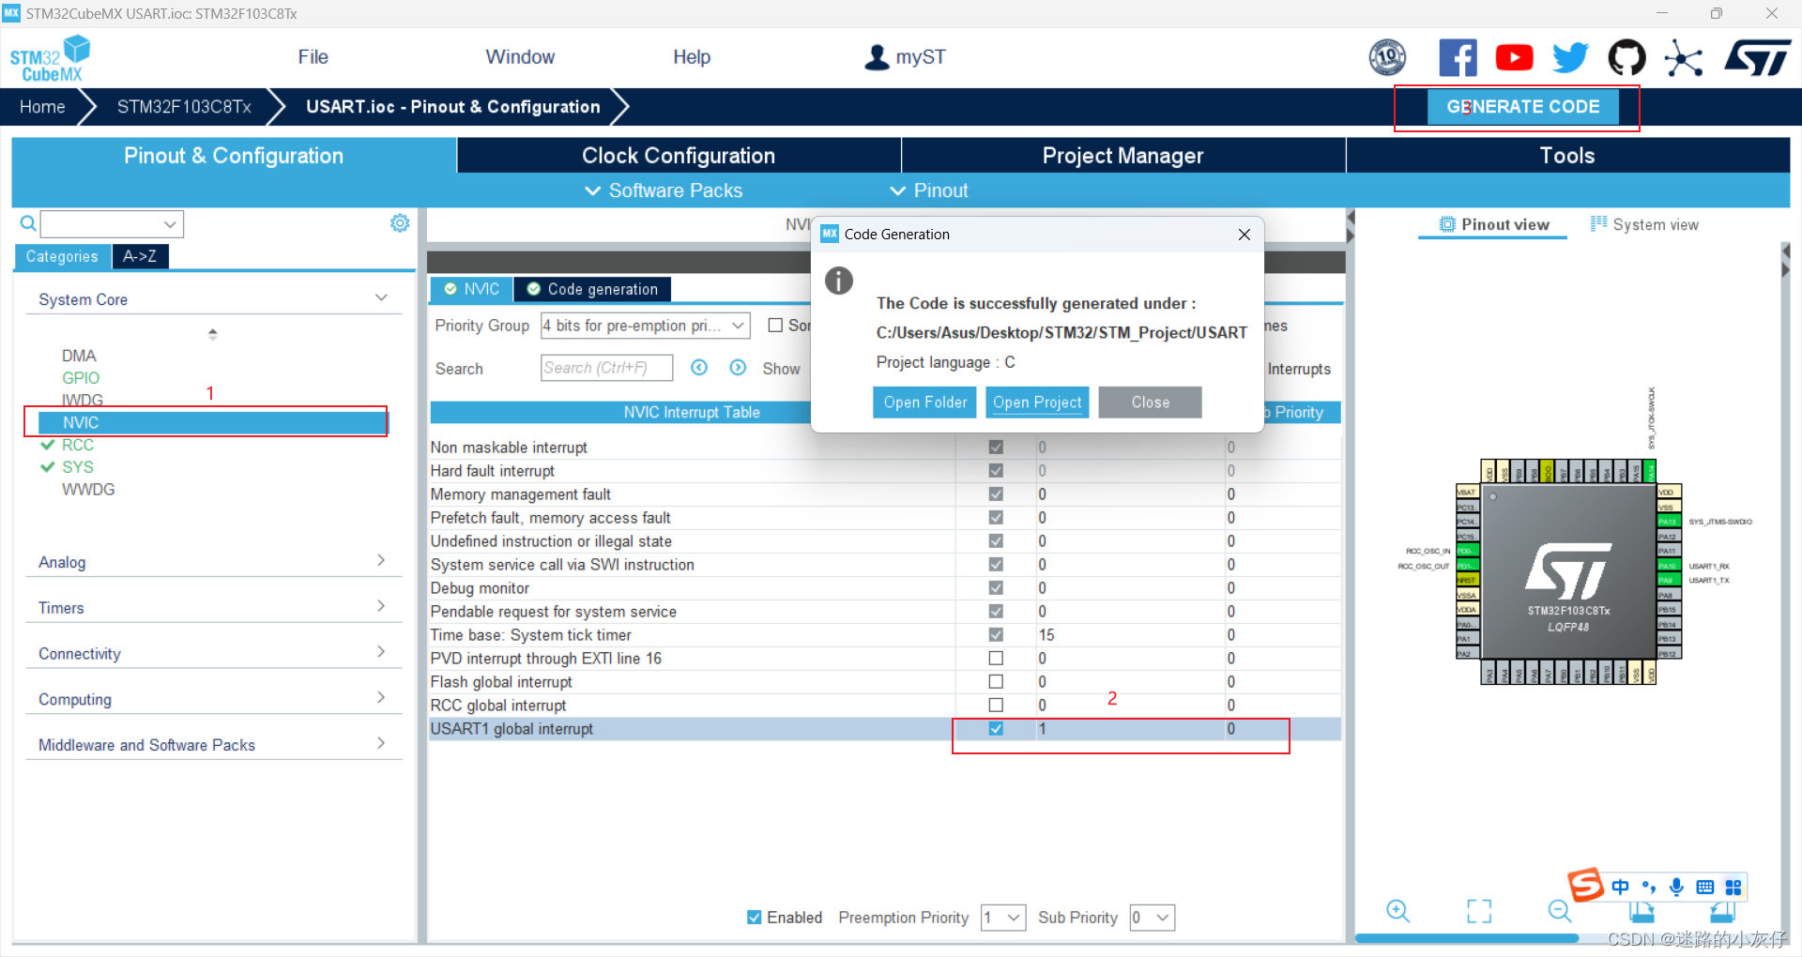Open the Help menu
1802x957 pixels.
point(692,57)
